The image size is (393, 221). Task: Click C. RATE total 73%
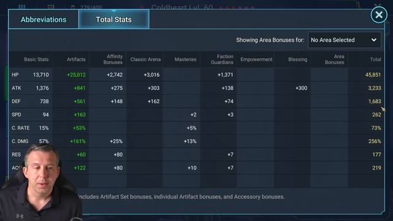coord(376,128)
